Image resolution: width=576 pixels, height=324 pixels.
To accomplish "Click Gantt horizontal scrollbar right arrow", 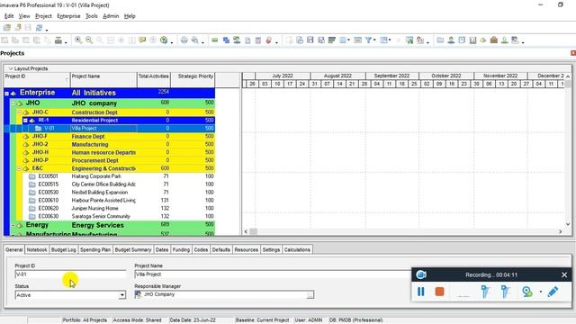I will [560, 231].
